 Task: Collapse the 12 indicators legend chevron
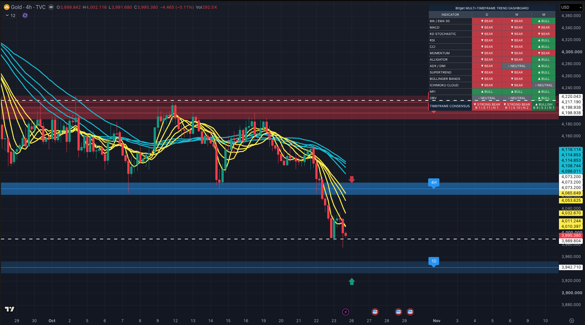[7, 15]
